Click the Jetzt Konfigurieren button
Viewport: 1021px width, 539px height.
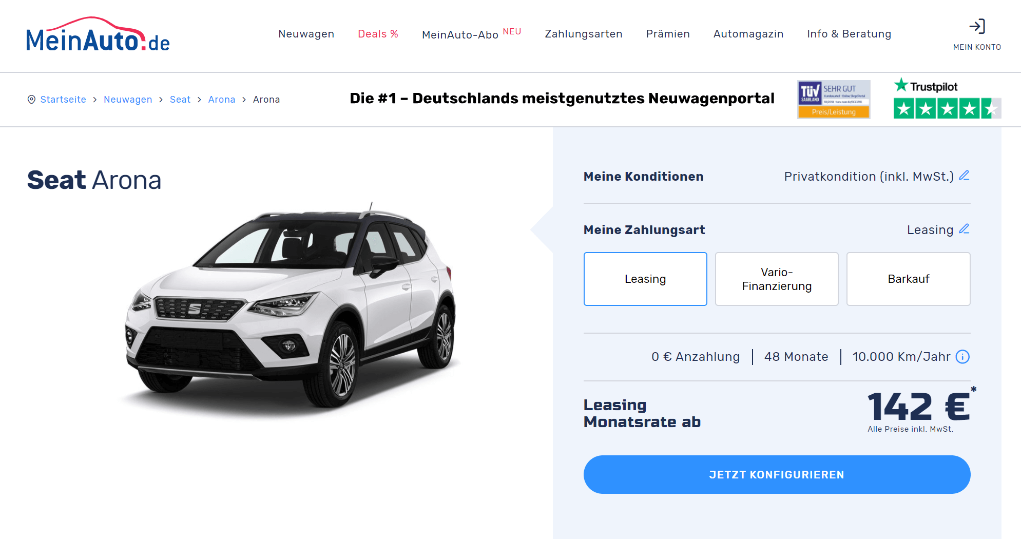pos(777,474)
